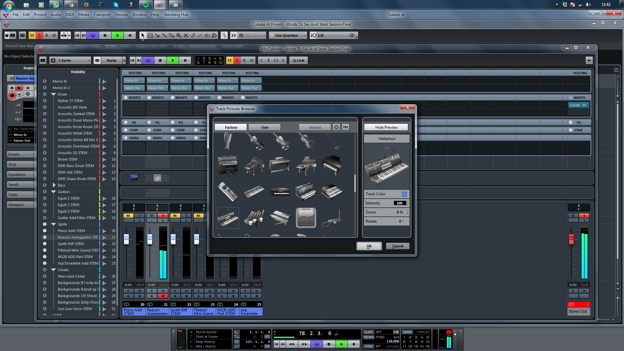The image size is (624, 351).
Task: Click the Track Color blue swatch
Action: pyautogui.click(x=404, y=194)
